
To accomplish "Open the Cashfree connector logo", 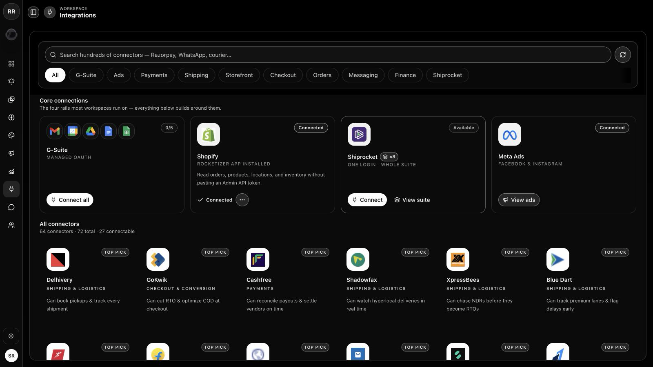I will (258, 259).
